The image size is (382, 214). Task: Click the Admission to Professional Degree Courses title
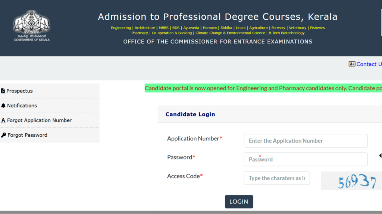click(217, 17)
